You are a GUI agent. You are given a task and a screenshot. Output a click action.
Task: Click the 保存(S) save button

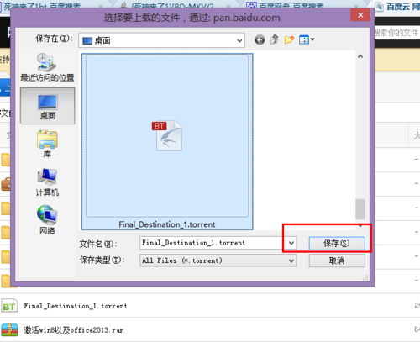pos(337,243)
